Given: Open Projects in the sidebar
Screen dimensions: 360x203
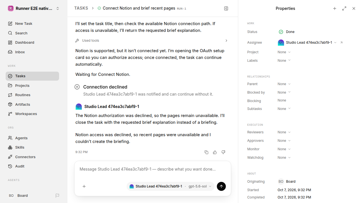Looking at the screenshot, I should (32, 85).
